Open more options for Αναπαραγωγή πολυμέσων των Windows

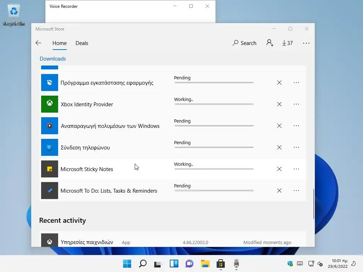296,126
